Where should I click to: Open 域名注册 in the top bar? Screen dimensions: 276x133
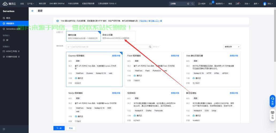[42, 4]
